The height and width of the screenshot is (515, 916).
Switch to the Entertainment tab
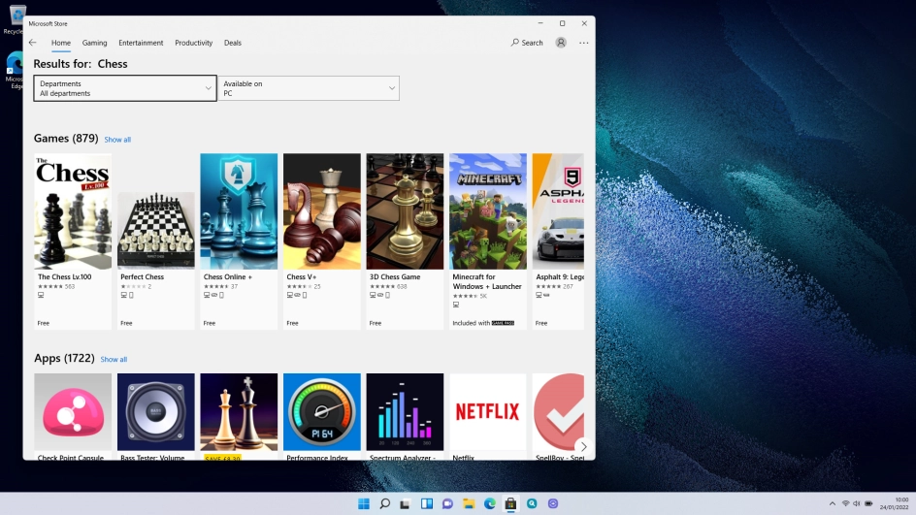[x=141, y=43]
